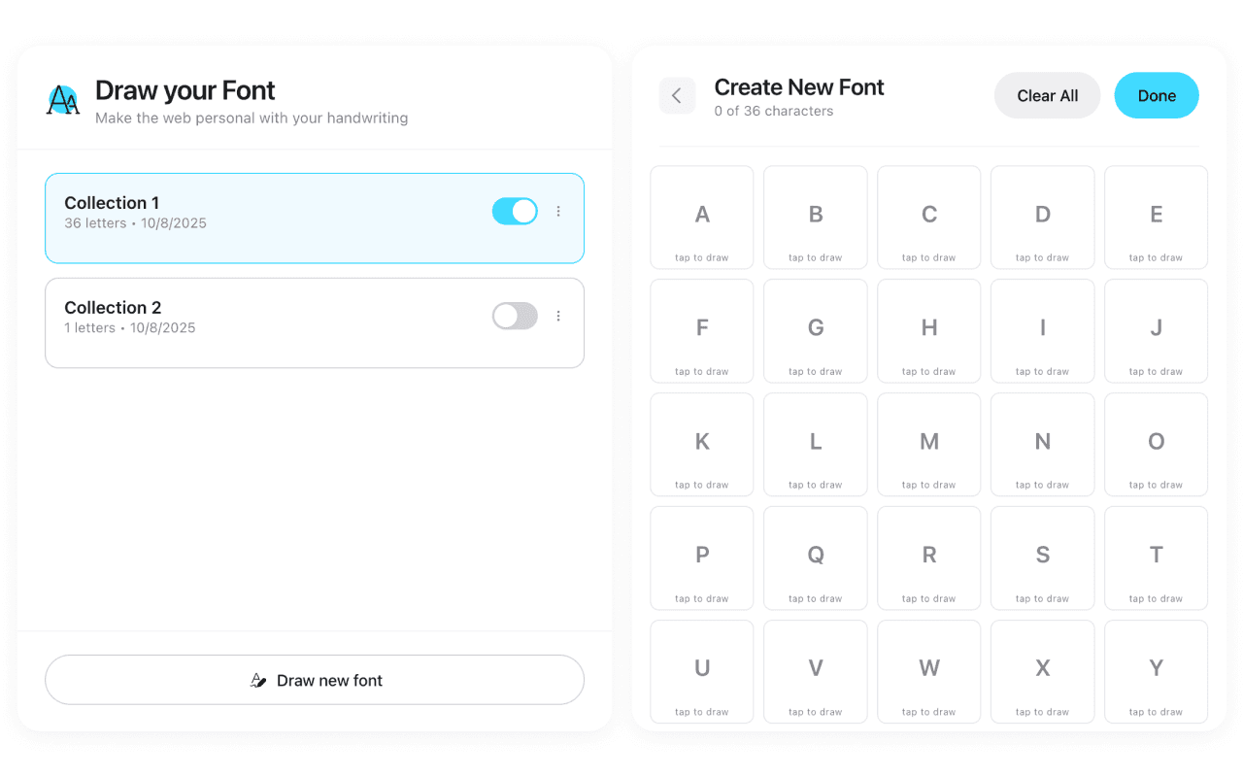Enable the toggle for Collection 2
This screenshot has width=1243, height=777.
pos(515,316)
